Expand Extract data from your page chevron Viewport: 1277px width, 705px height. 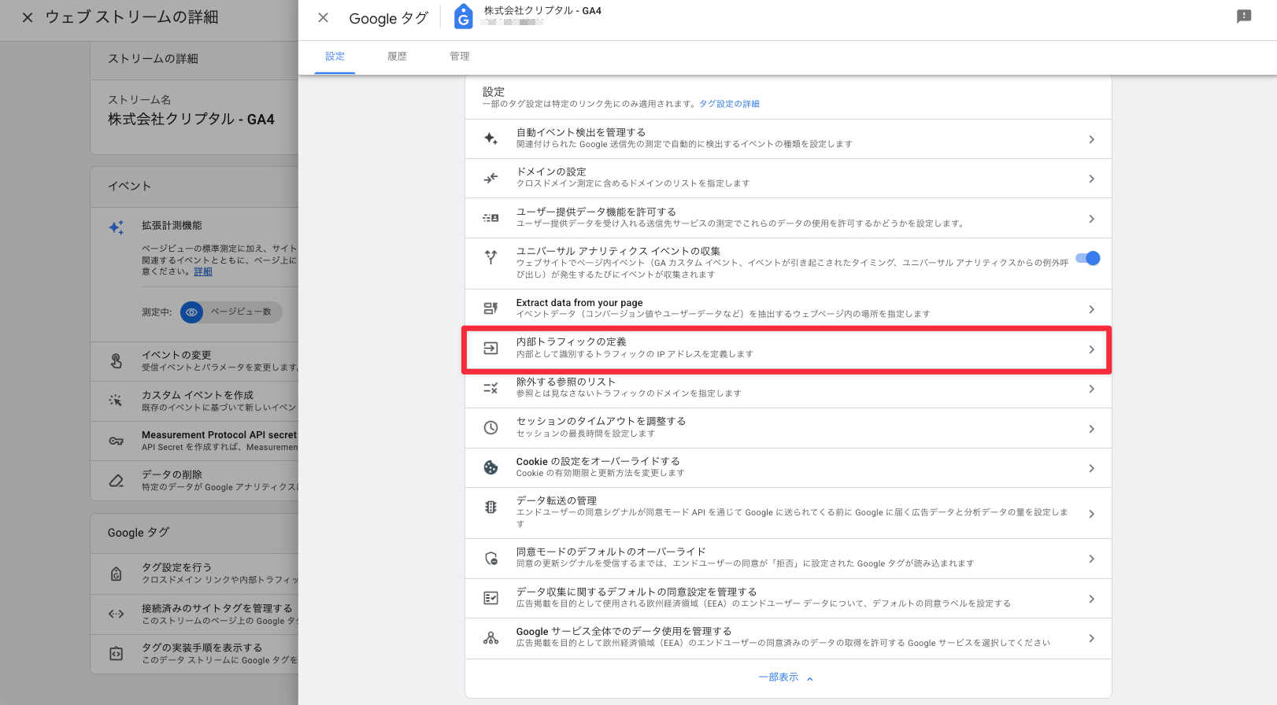tap(1091, 309)
